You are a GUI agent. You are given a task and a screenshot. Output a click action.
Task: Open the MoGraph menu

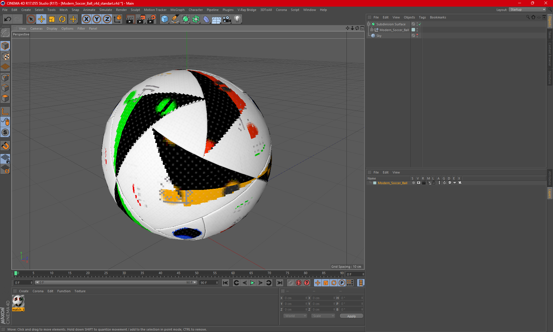[x=177, y=10]
